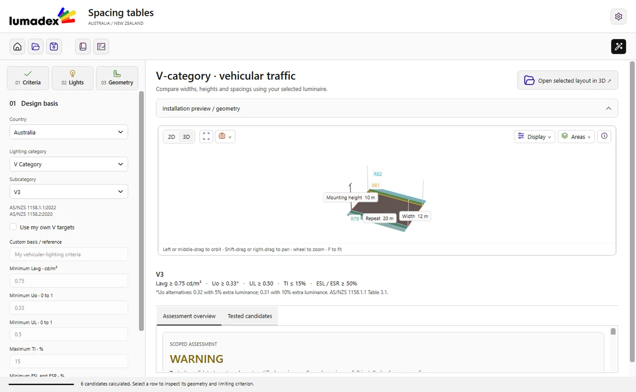Click the WARNING assessment heading
This screenshot has height=392, width=636.
(x=196, y=359)
